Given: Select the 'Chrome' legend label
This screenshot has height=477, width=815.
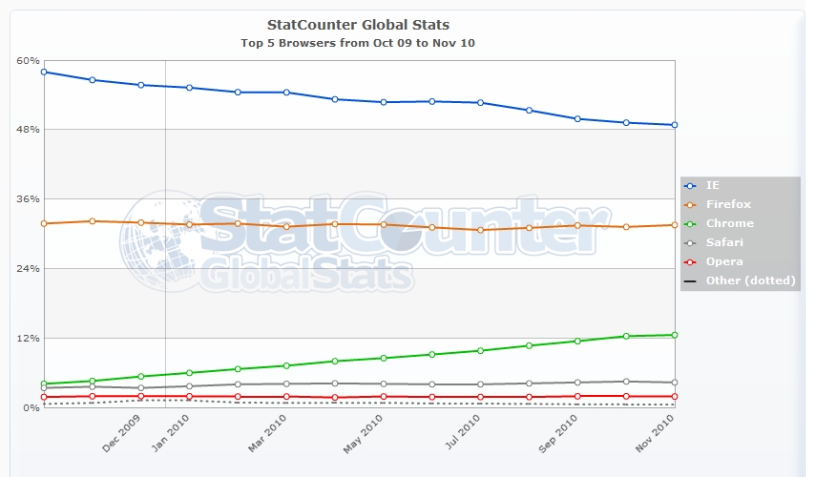Looking at the screenshot, I should [x=730, y=223].
